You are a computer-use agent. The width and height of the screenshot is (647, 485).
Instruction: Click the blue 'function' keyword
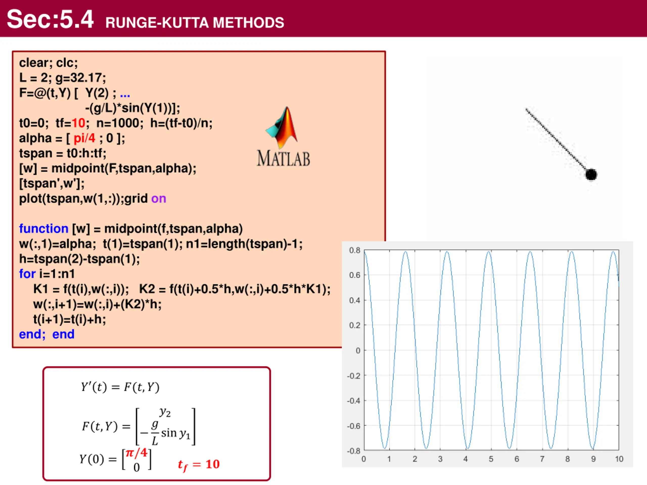[x=43, y=229]
